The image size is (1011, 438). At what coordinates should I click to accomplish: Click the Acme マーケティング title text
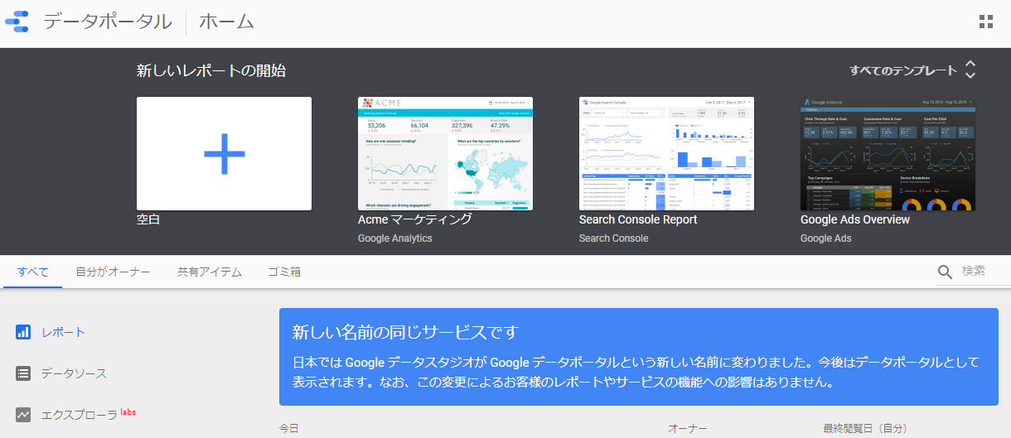pyautogui.click(x=415, y=219)
